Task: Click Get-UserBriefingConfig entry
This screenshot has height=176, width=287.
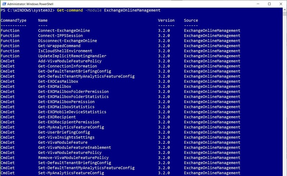Action: (64, 132)
